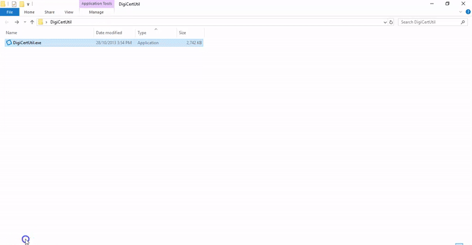The image size is (472, 245).
Task: Expand the ribbon with the chevron
Action: coord(460,12)
